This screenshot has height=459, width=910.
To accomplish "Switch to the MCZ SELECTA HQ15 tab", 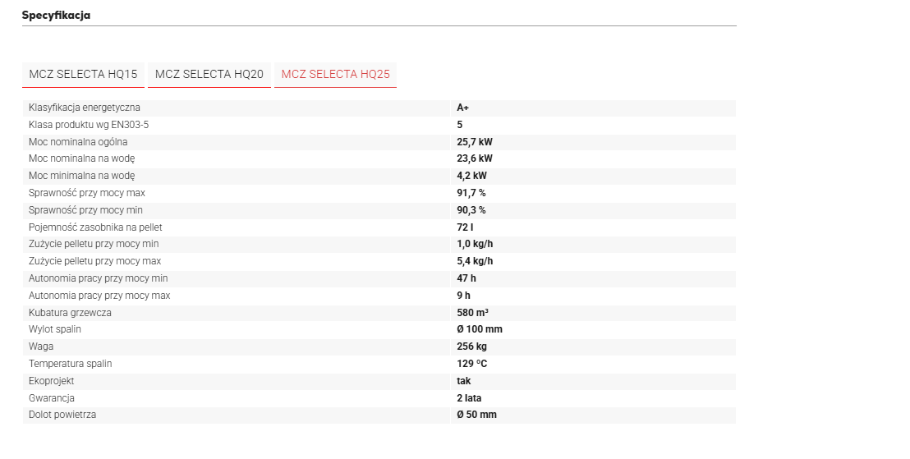I will click(83, 74).
